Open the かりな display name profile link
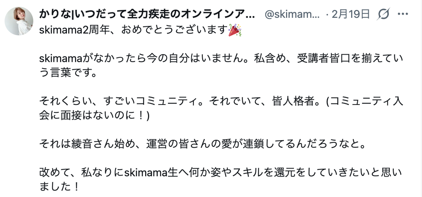 pos(147,14)
